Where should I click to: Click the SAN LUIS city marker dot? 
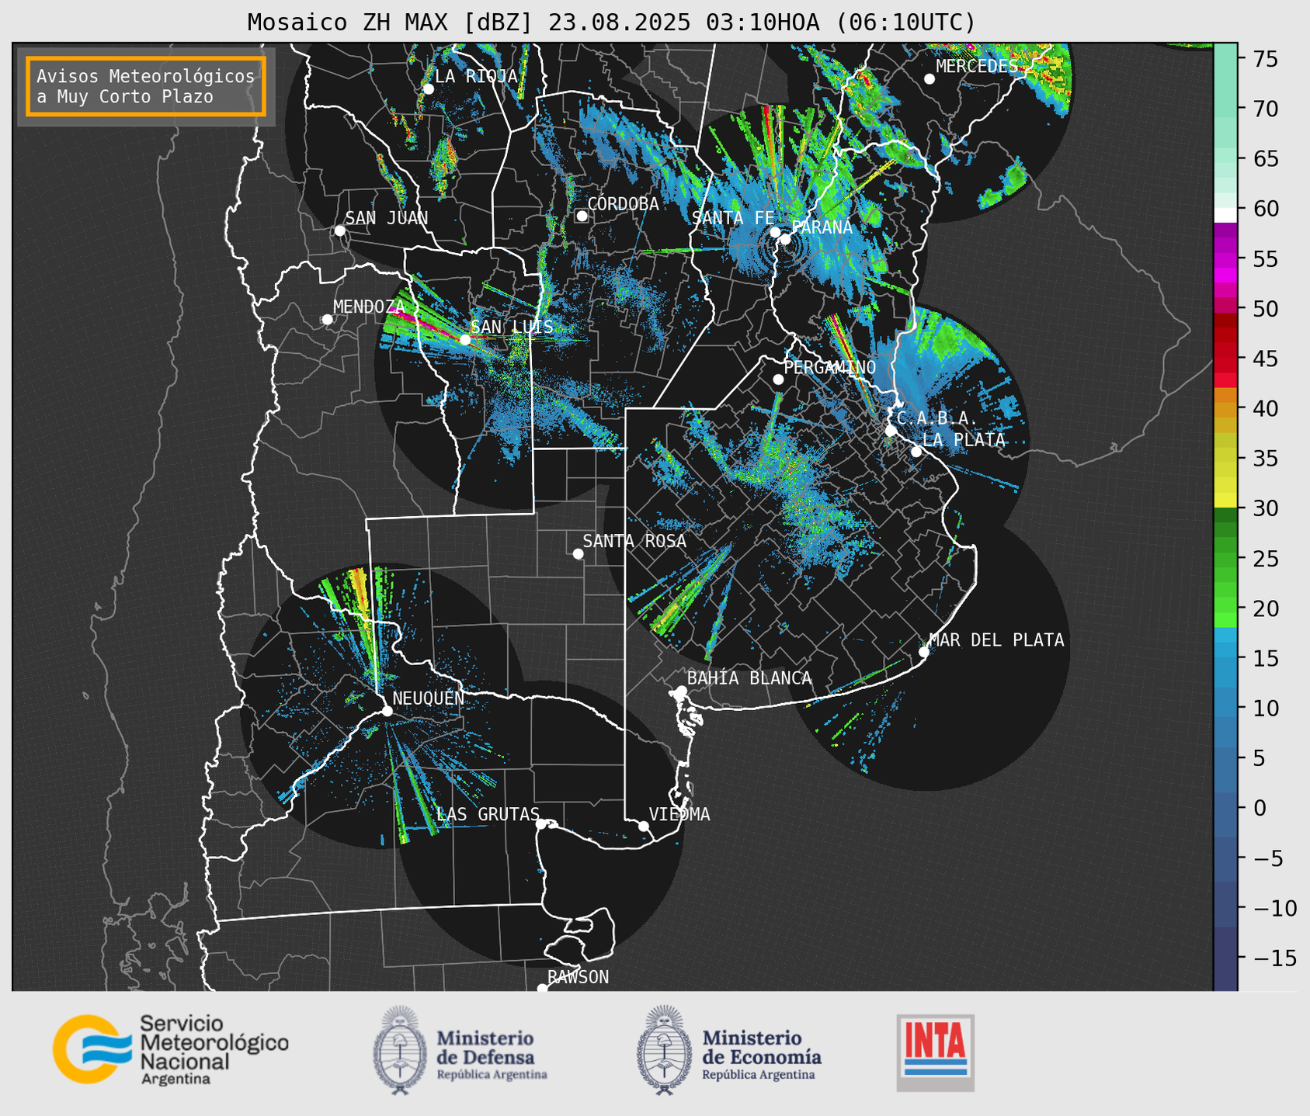(x=465, y=340)
